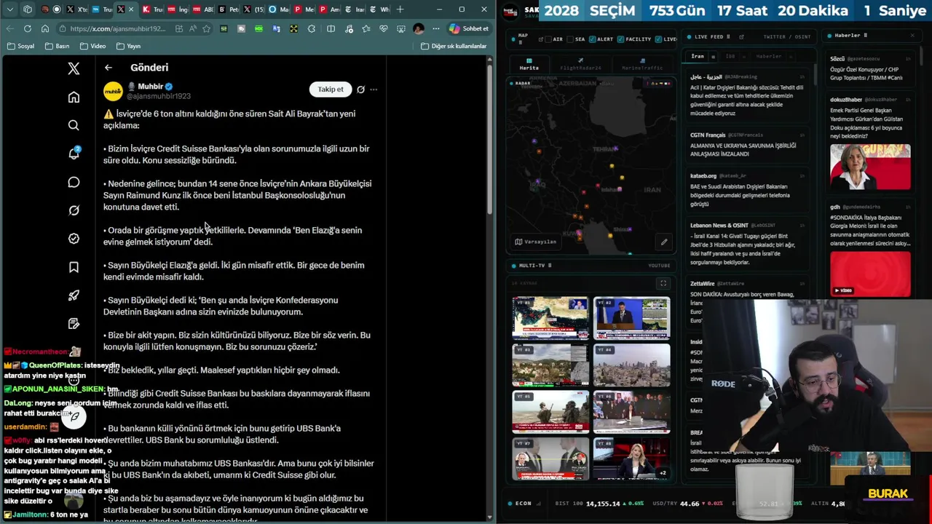Open the X Home icon in sidebar

(74, 98)
